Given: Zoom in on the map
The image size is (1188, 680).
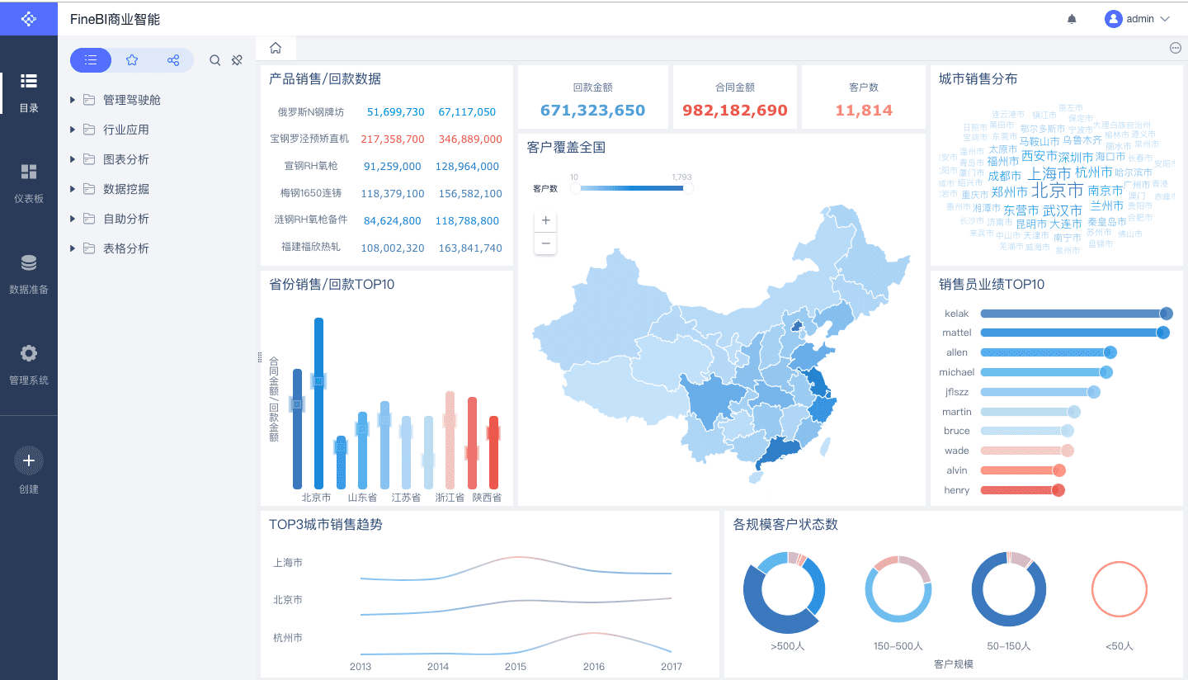Looking at the screenshot, I should (x=545, y=221).
